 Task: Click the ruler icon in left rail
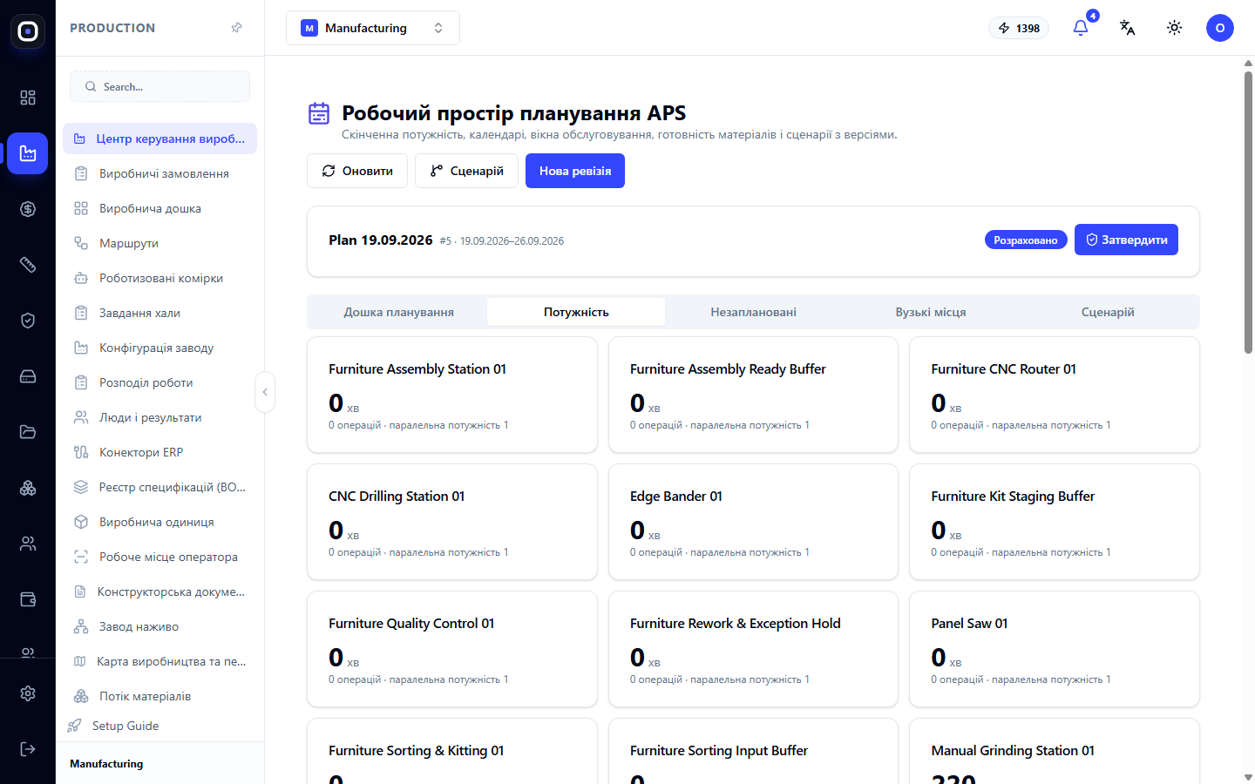click(28, 265)
